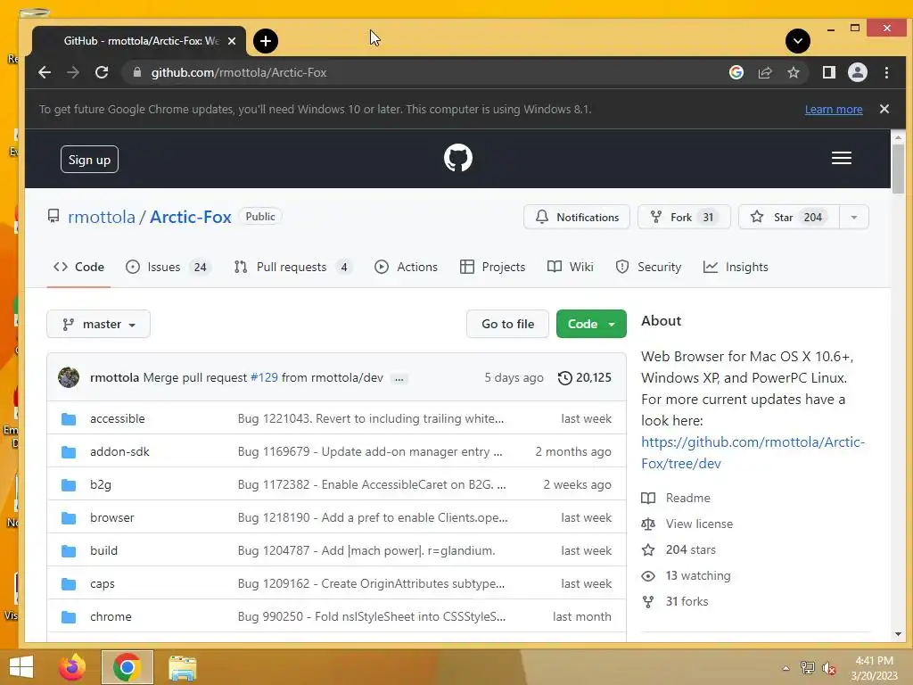View the 20,125 commits history
This screenshot has height=685, width=913.
pyautogui.click(x=585, y=377)
